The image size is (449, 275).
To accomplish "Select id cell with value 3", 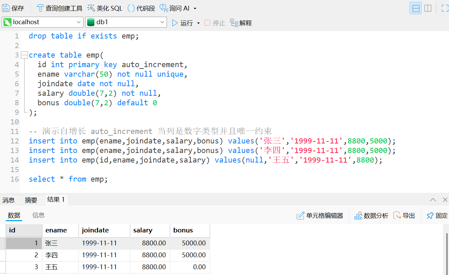I will click(x=24, y=267).
